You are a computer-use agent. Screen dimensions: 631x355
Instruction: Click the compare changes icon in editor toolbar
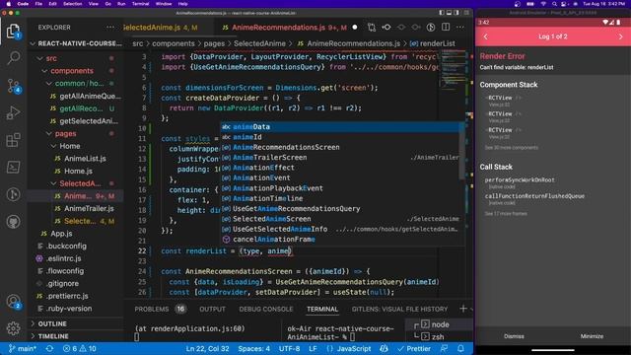coord(372,28)
